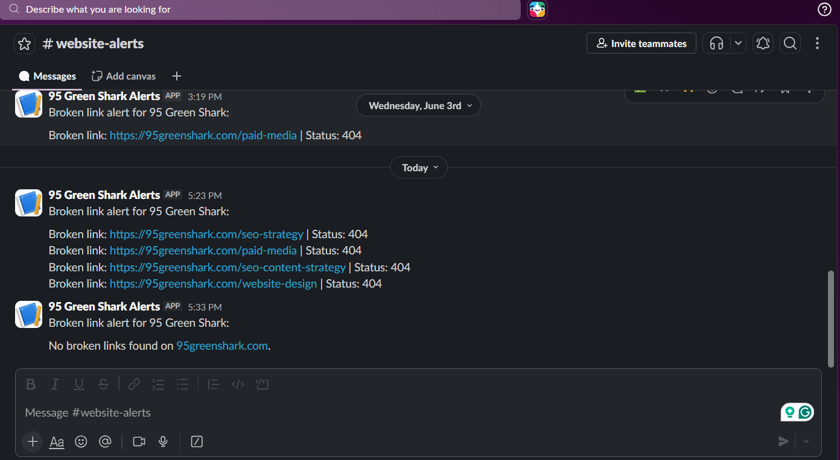Click the 5:23 PM timestamp
The width and height of the screenshot is (840, 460).
[x=205, y=195]
